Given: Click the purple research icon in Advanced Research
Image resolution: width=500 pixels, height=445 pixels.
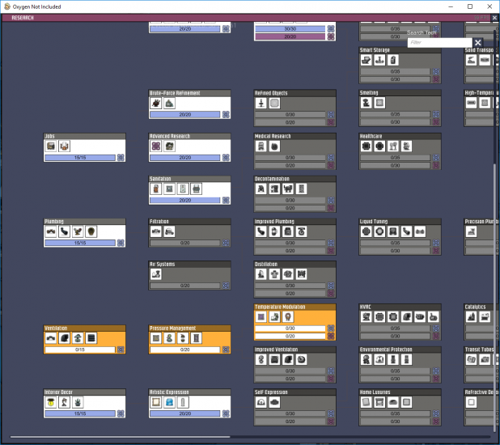Looking at the screenshot, I should click(156, 146).
